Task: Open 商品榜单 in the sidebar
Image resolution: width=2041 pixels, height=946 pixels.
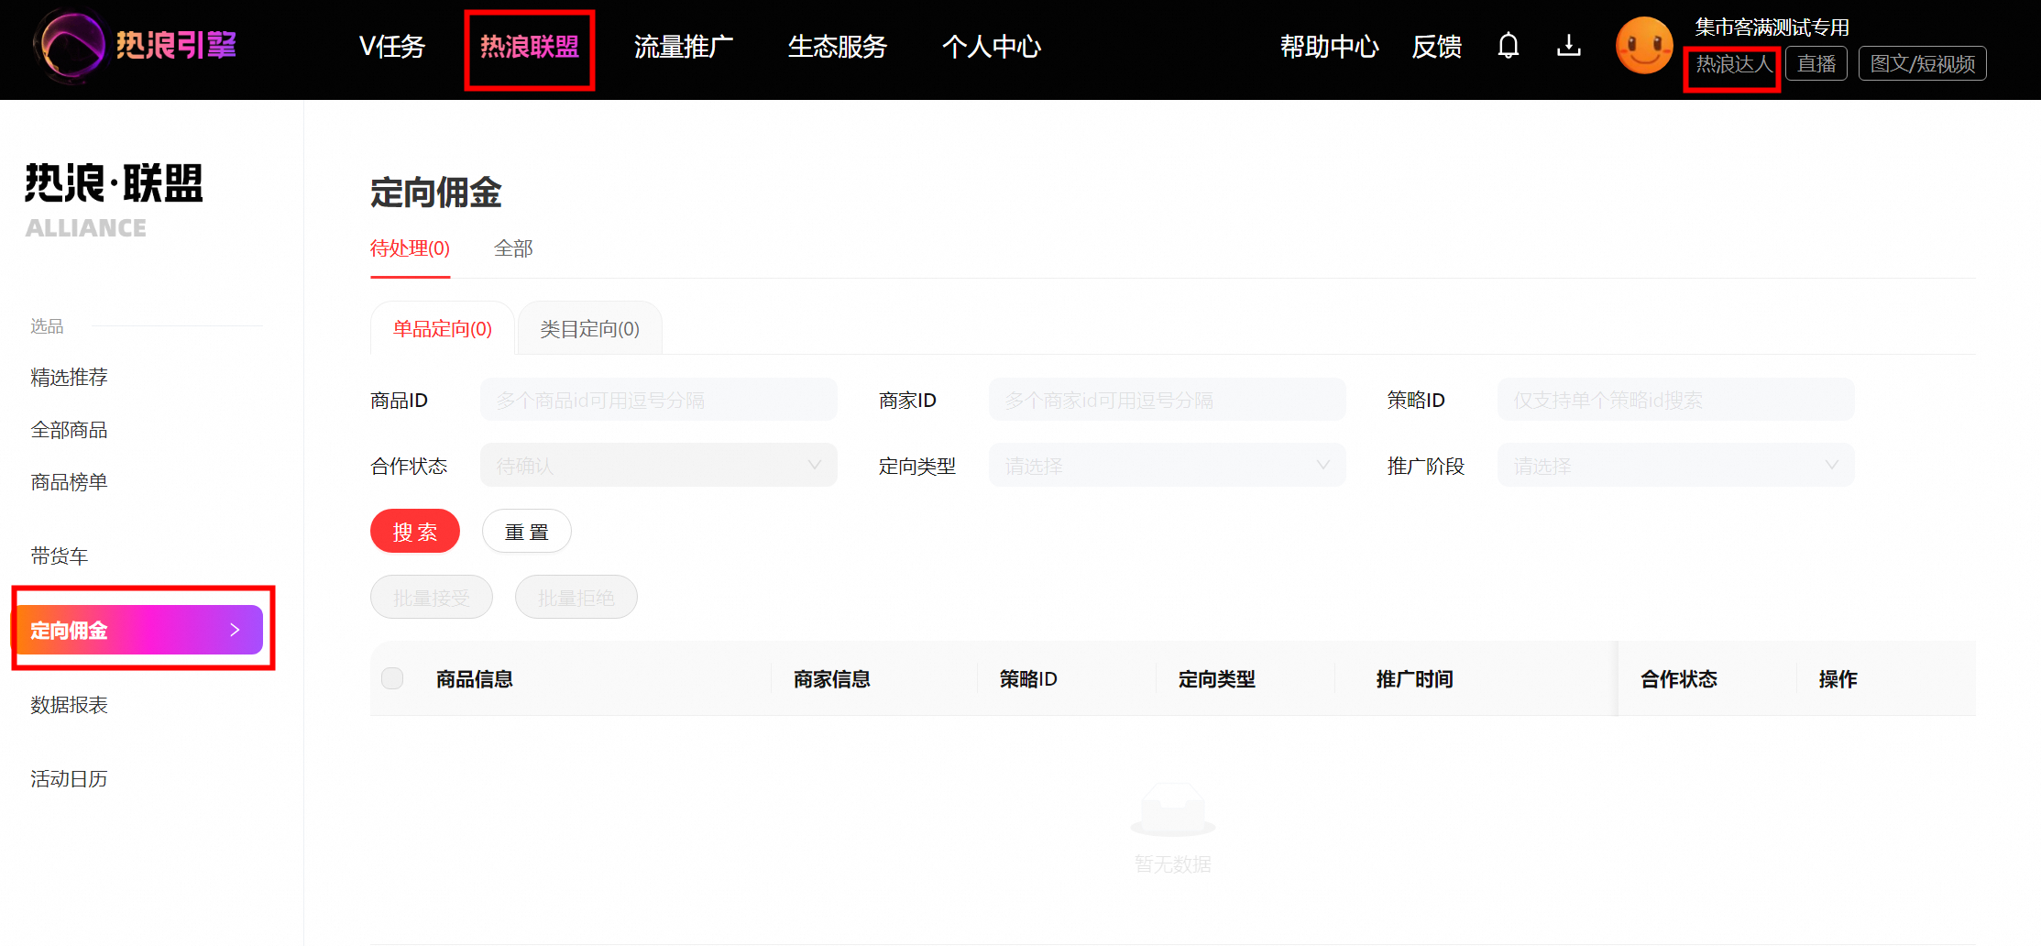Action: coord(69,481)
